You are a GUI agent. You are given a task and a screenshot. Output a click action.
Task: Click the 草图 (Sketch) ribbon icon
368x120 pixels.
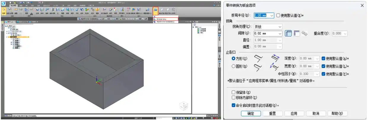click(x=27, y=10)
